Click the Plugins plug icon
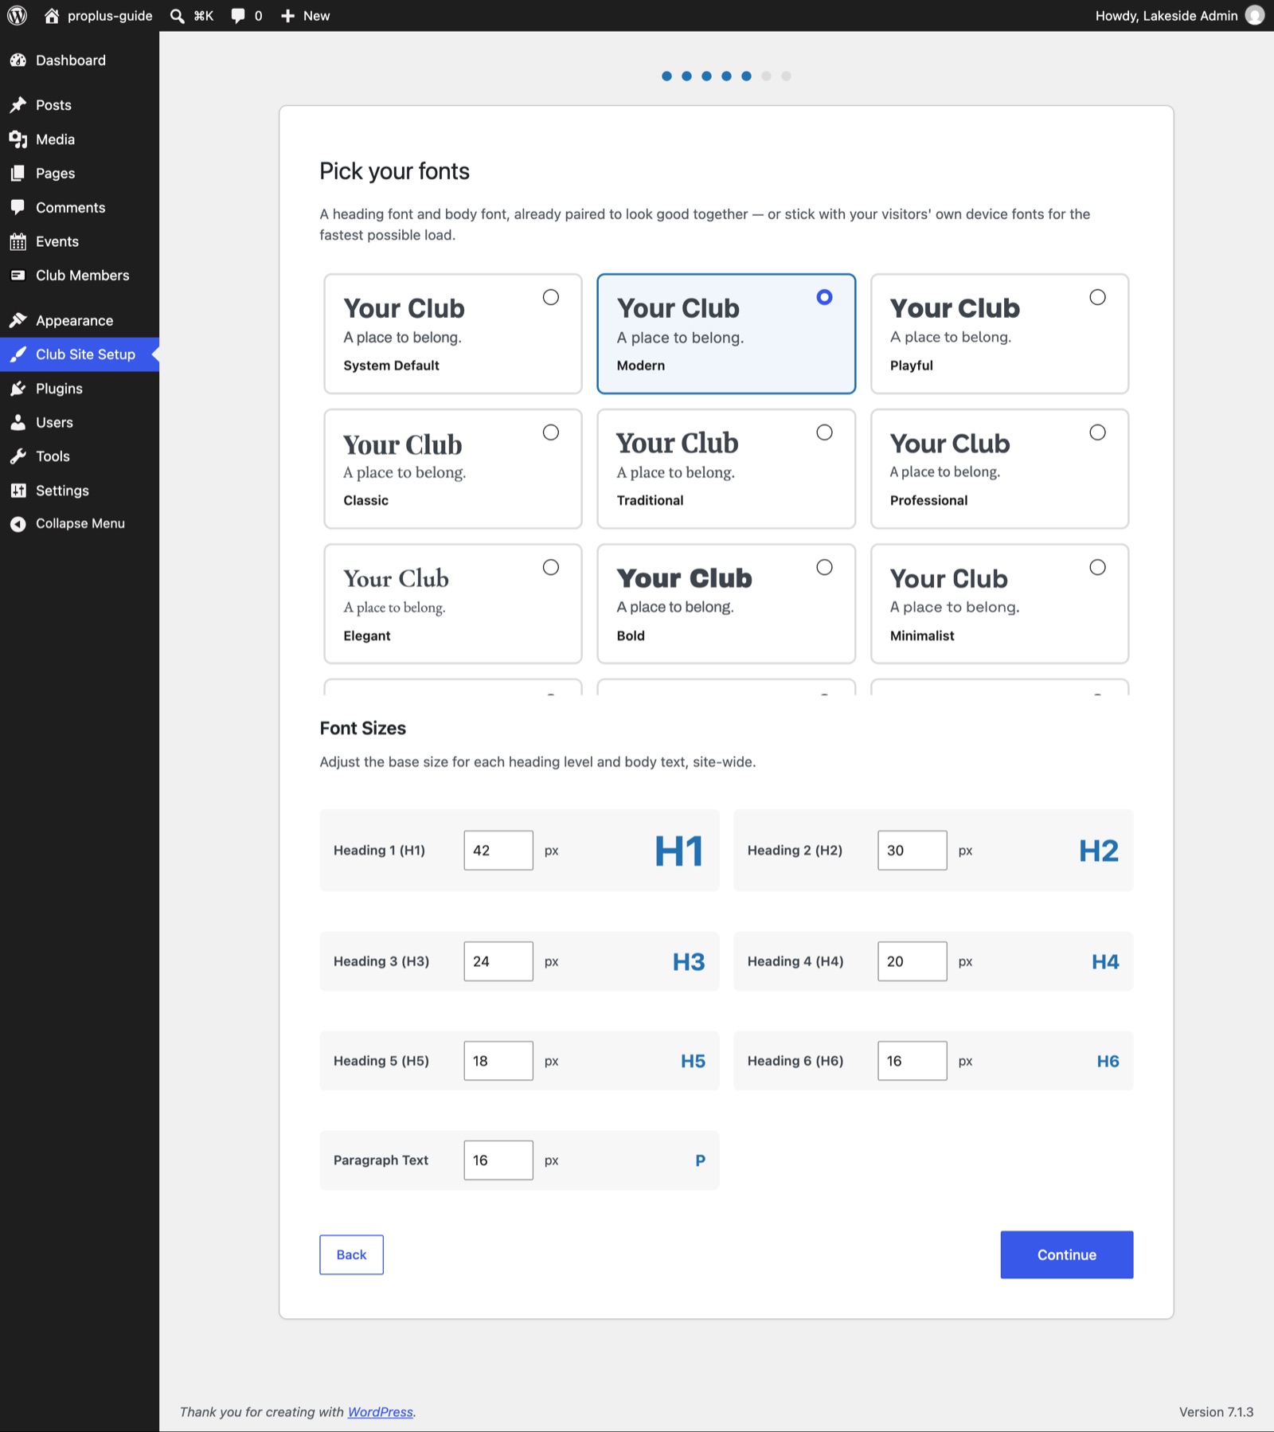 click(18, 389)
